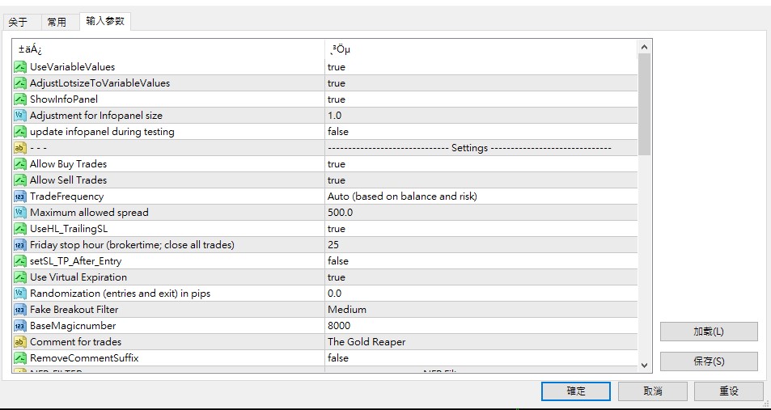Click the 加载(L) button
The height and width of the screenshot is (410, 771).
pyautogui.click(x=709, y=332)
